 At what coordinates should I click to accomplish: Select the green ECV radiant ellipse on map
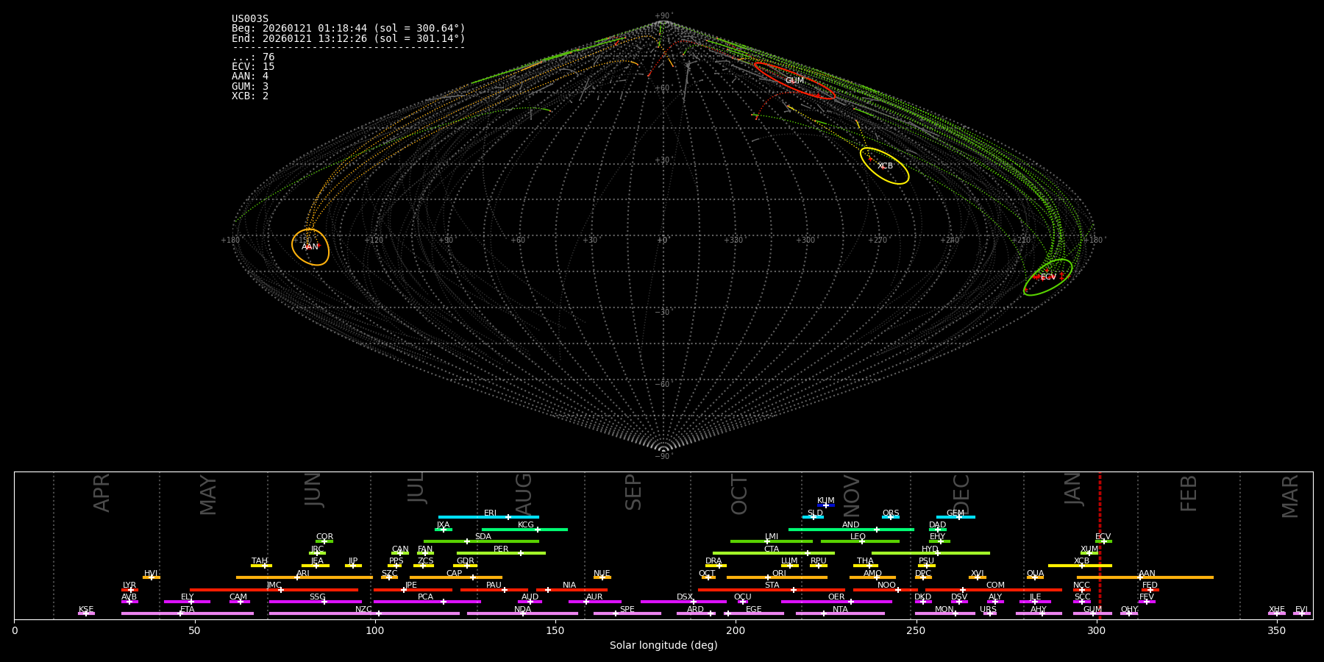[1047, 277]
